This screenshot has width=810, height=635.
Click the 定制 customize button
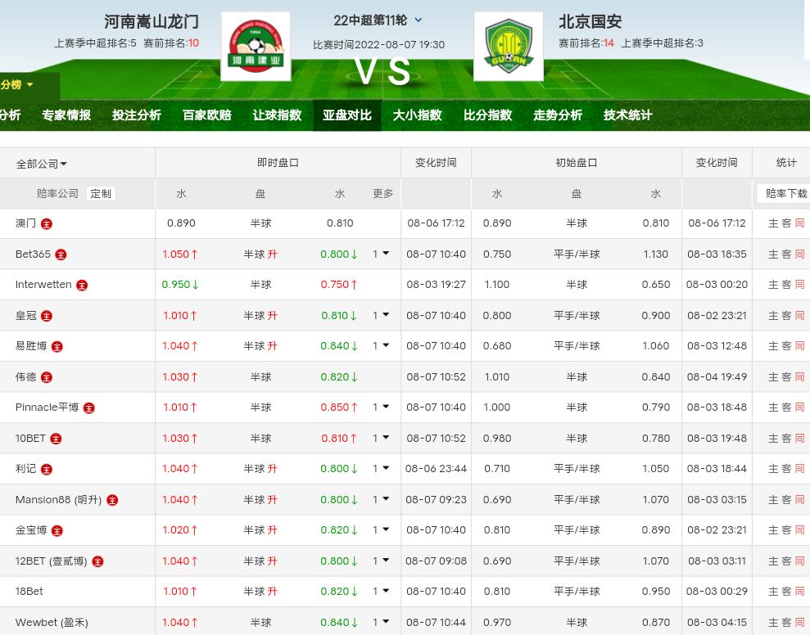101,194
